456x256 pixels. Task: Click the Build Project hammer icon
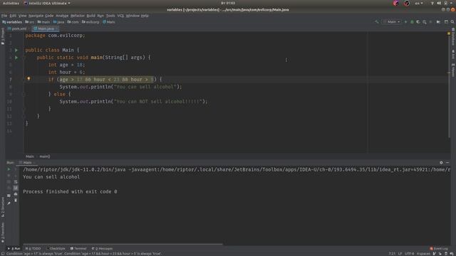click(x=377, y=22)
